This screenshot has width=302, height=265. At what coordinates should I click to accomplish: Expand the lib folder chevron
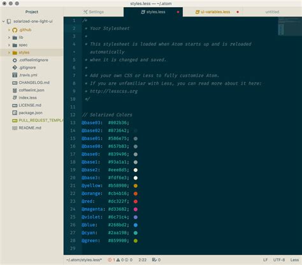tap(9, 38)
